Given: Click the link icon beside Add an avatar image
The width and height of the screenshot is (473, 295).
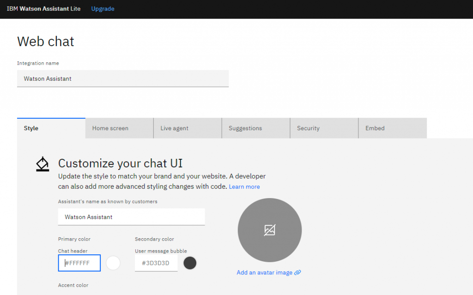Looking at the screenshot, I should pyautogui.click(x=298, y=272).
